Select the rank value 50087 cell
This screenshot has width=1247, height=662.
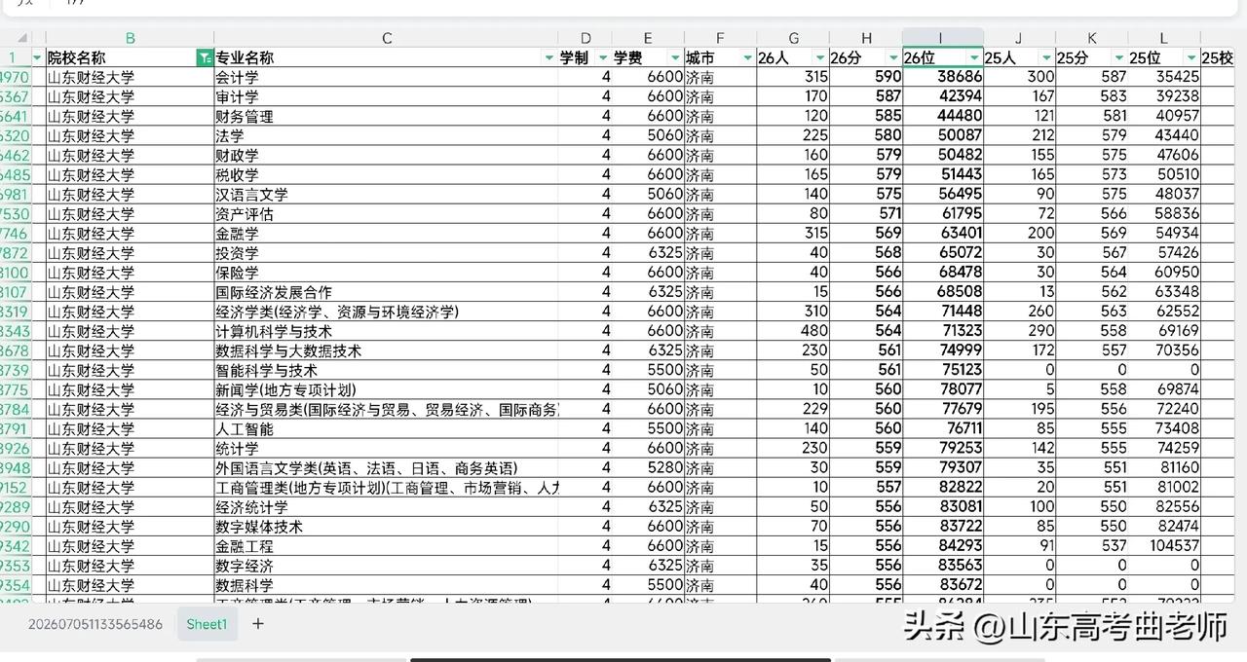942,135
